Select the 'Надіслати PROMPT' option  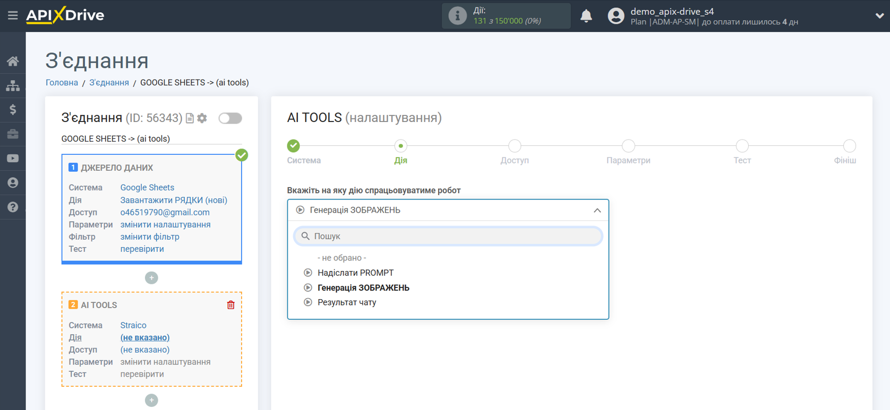point(355,273)
